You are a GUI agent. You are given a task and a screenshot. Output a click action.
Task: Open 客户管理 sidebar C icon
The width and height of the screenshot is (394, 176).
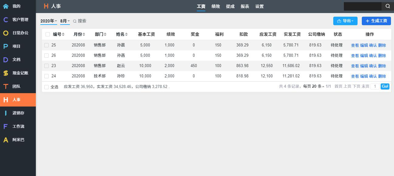pyautogui.click(x=6, y=19)
